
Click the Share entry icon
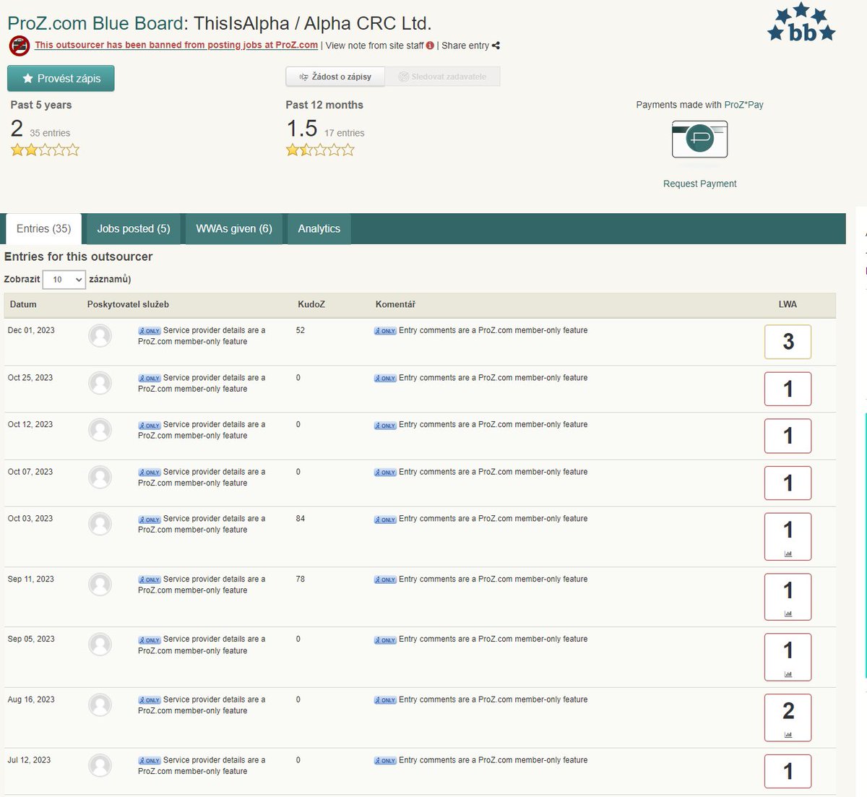point(496,46)
